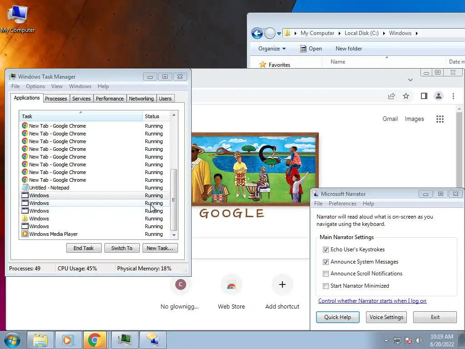Sort tasks by the Task column header
The image size is (465, 349).
tap(81, 116)
